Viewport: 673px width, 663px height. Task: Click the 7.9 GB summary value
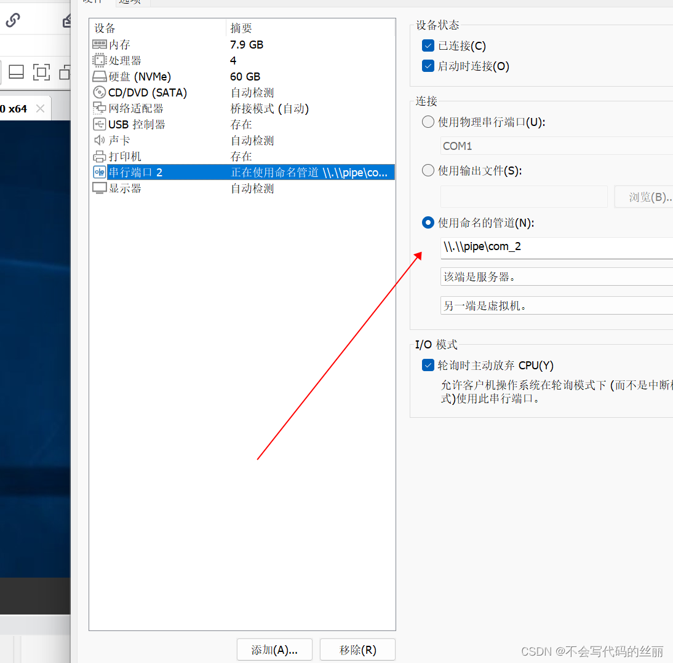(246, 45)
